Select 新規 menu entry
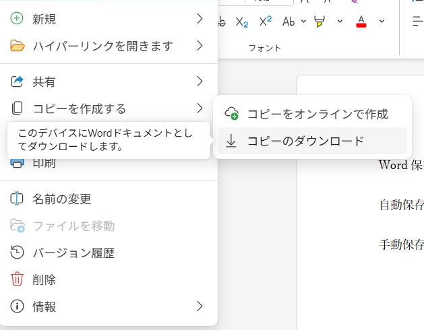Viewport: 424px width, 330px height. tap(109, 19)
